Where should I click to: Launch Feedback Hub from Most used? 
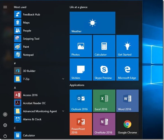[18, 14]
